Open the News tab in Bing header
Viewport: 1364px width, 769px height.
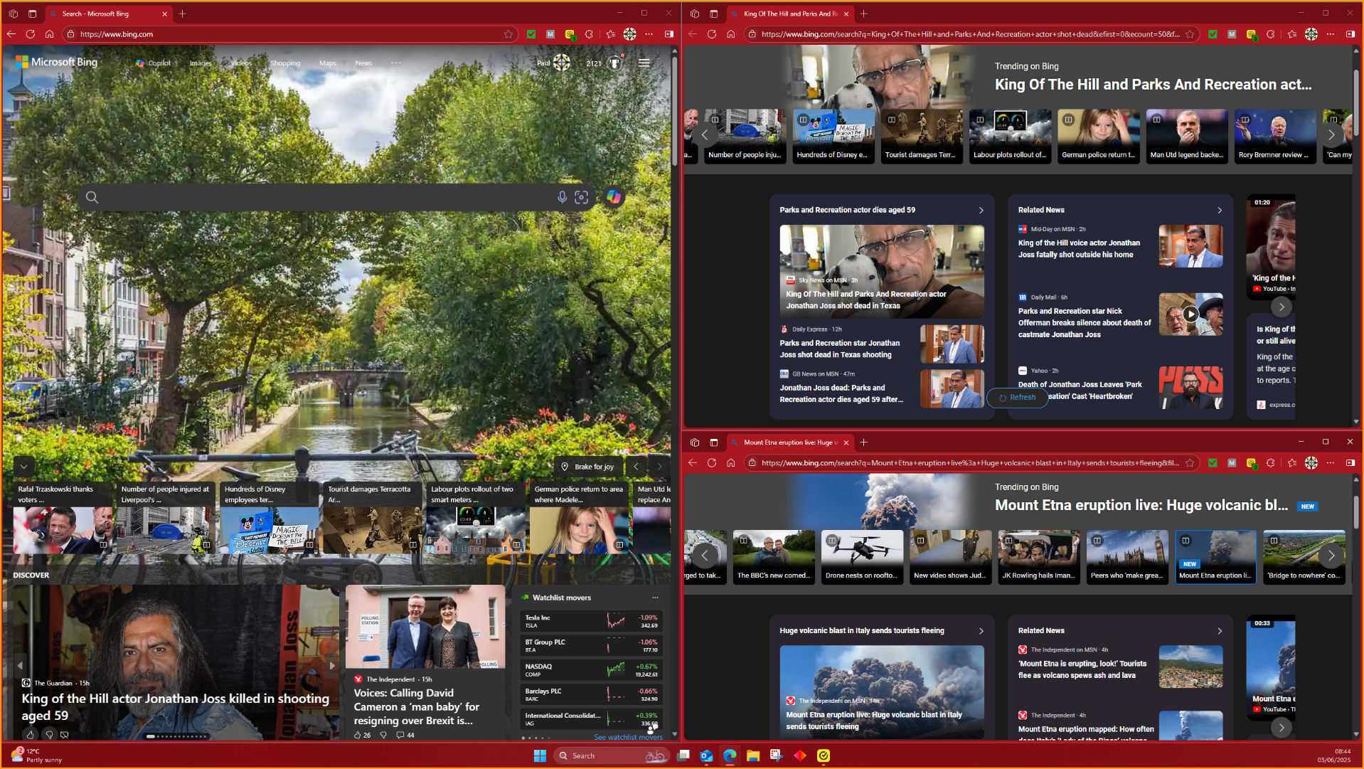[x=363, y=63]
